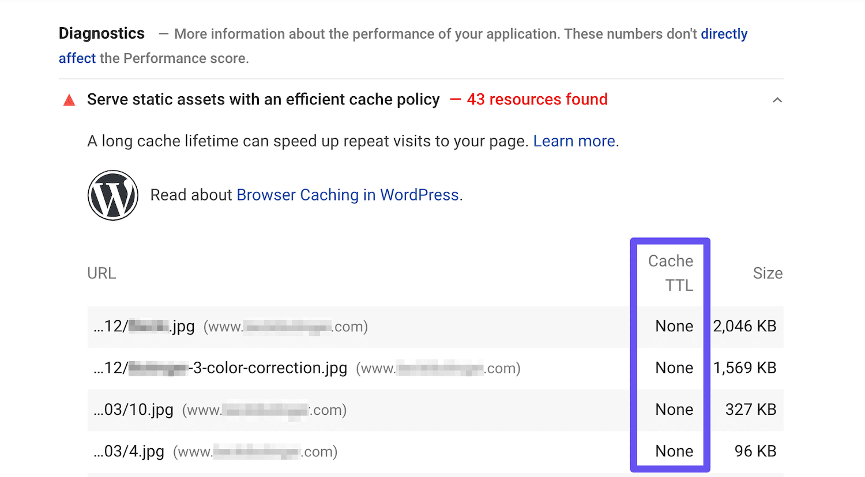
Task: Select the highlighted Cache TTL column header
Action: point(670,272)
